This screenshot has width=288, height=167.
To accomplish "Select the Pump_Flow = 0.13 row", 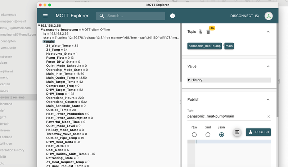I will [60, 58].
